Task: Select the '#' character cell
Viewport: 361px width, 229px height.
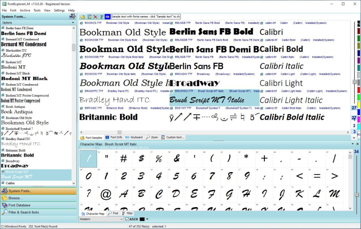Action: (123, 159)
